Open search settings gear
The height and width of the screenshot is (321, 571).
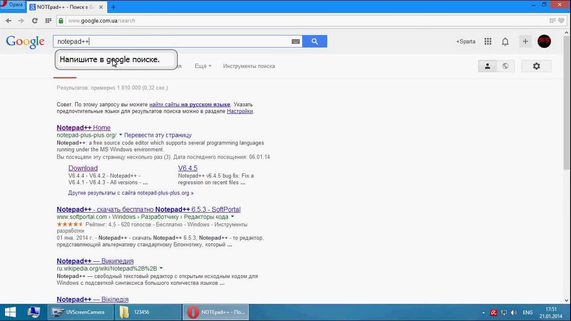click(x=537, y=66)
